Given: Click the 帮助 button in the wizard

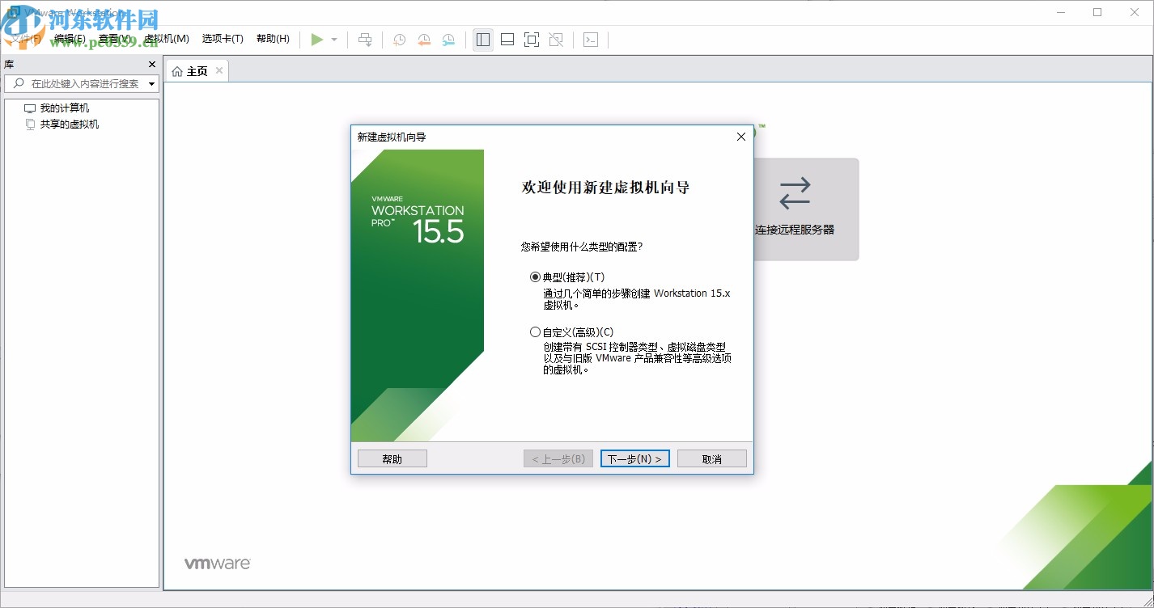Looking at the screenshot, I should (x=392, y=458).
